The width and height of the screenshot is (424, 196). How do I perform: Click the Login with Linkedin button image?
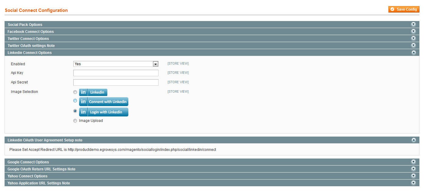pyautogui.click(x=104, y=112)
